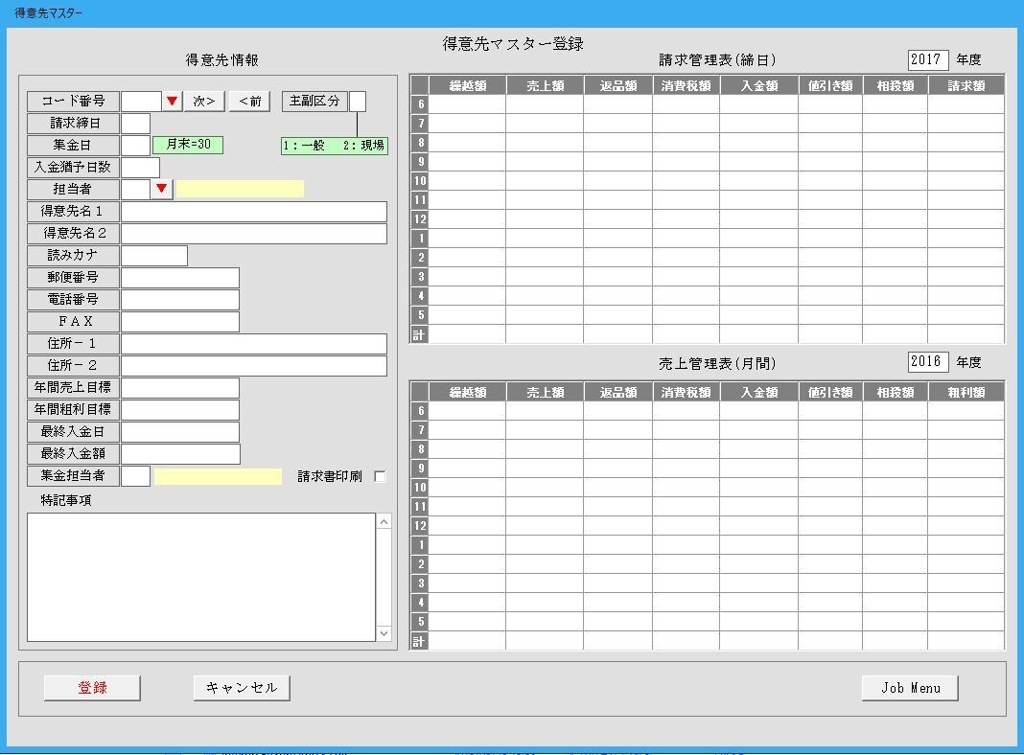Click the 住所-1 address field
This screenshot has width=1024, height=755.
(254, 344)
